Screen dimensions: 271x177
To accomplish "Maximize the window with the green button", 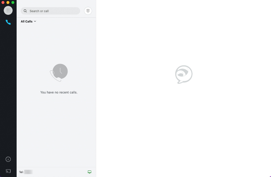I will click(13, 3).
